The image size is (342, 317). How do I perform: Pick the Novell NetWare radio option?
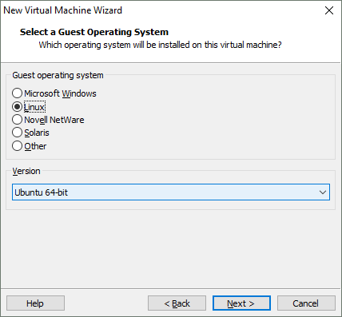tap(17, 120)
